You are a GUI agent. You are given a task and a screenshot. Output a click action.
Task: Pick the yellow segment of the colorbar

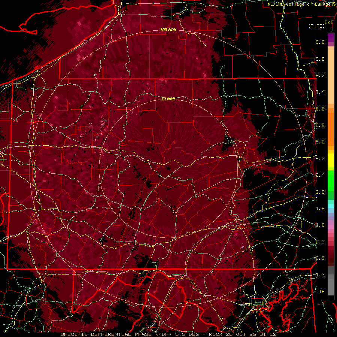coord(331,160)
